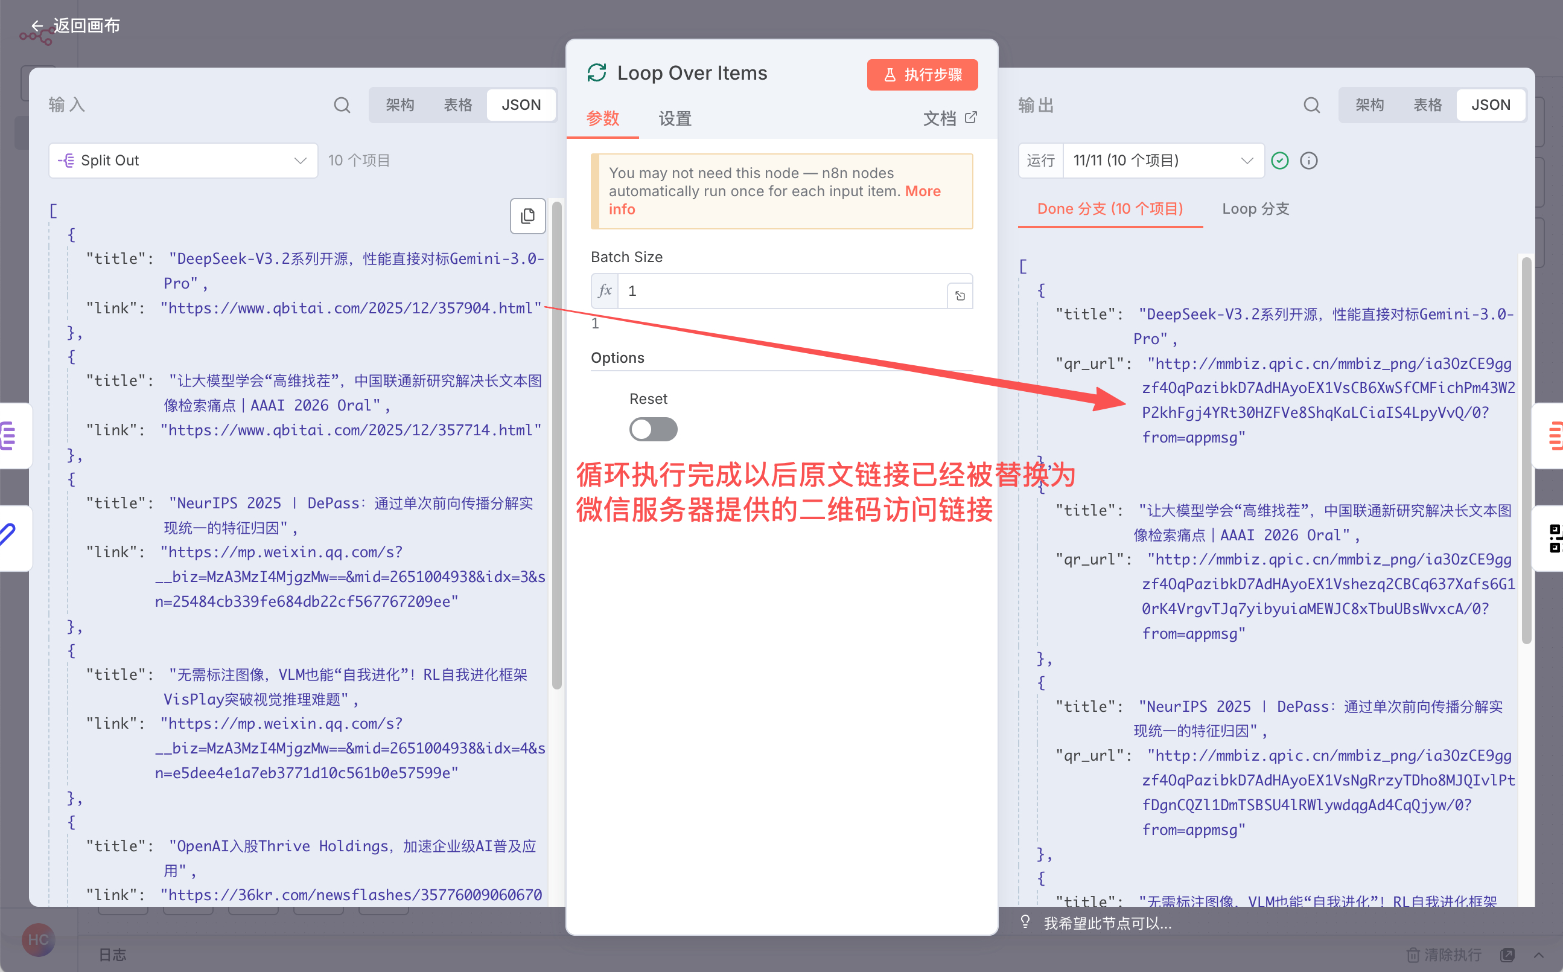Switch input view to 表格 mode
The width and height of the screenshot is (1563, 972).
[x=457, y=105]
